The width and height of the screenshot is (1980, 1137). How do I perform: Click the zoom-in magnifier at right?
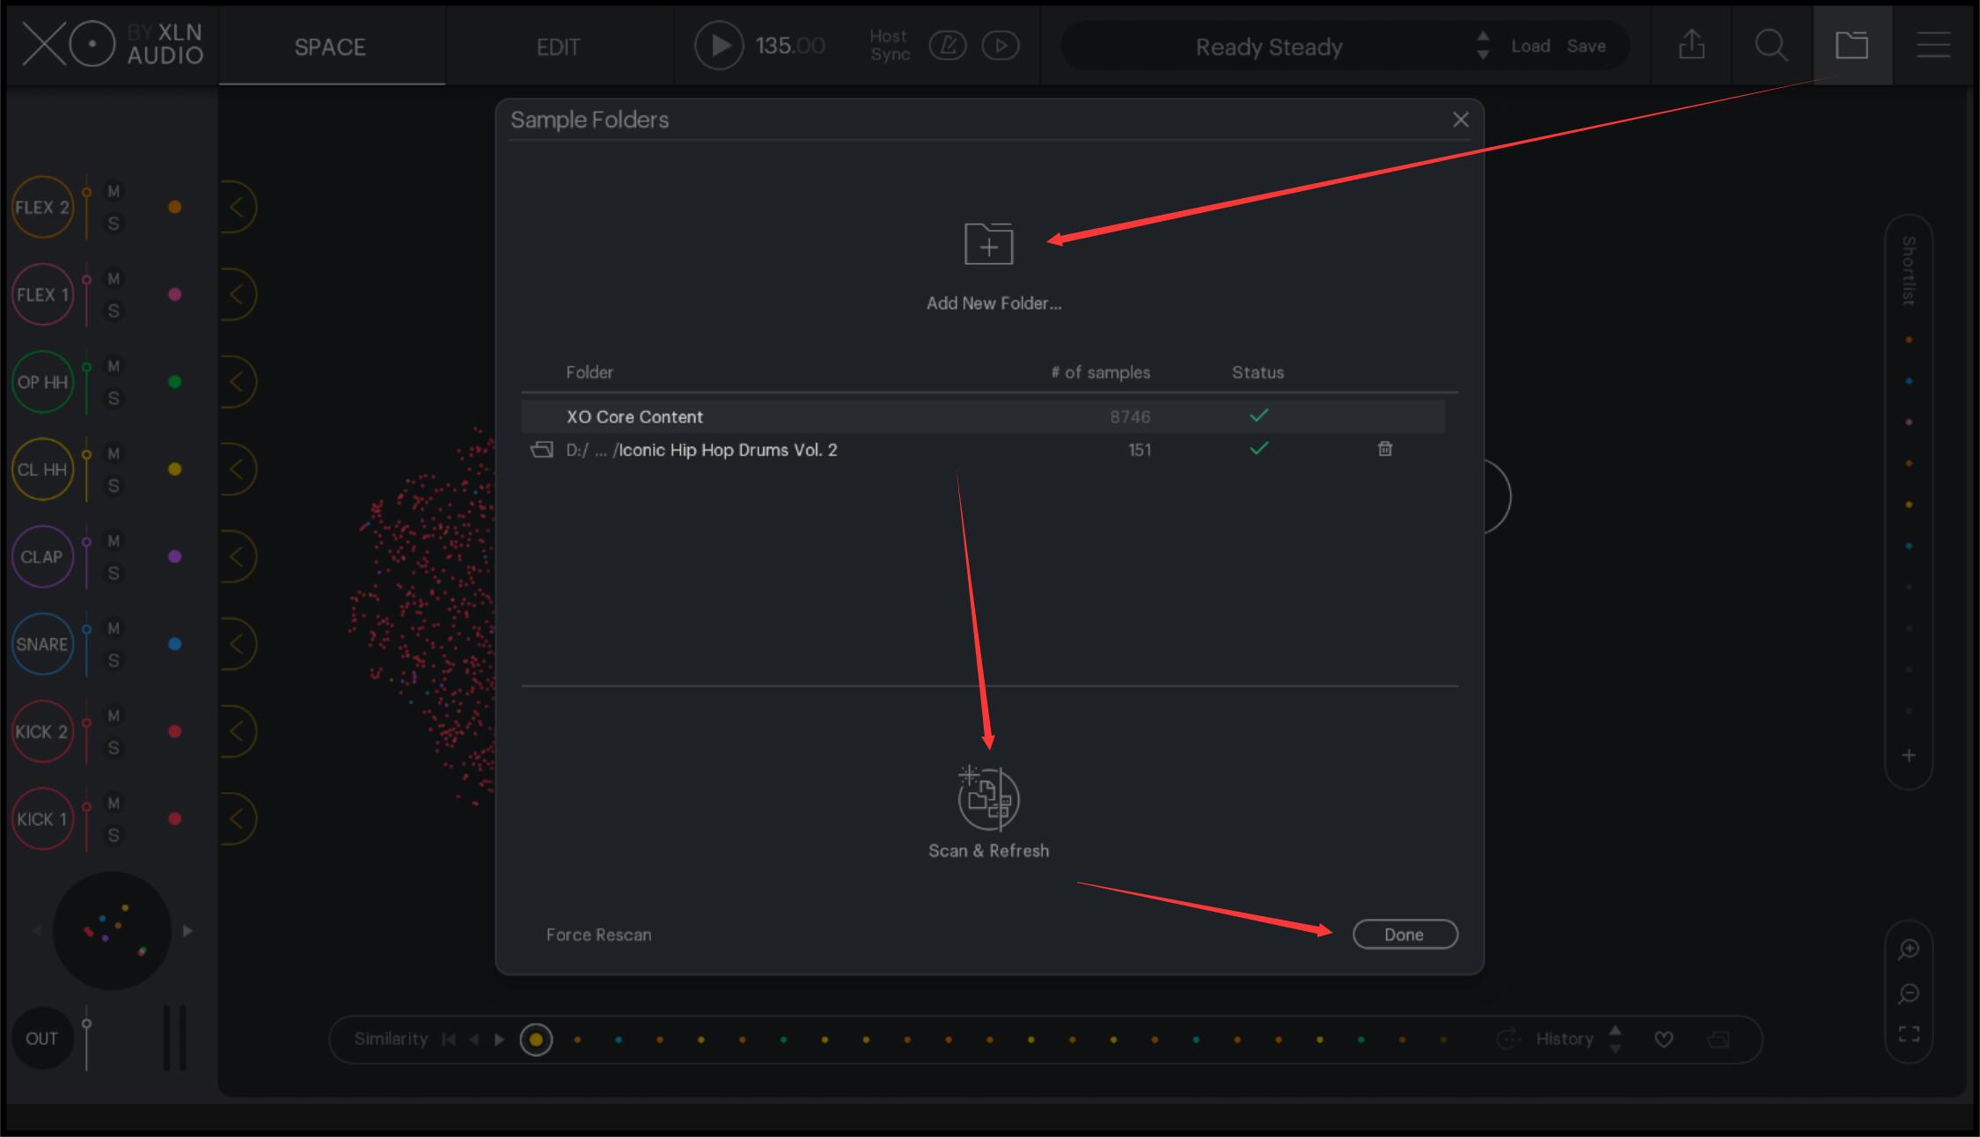(1909, 949)
